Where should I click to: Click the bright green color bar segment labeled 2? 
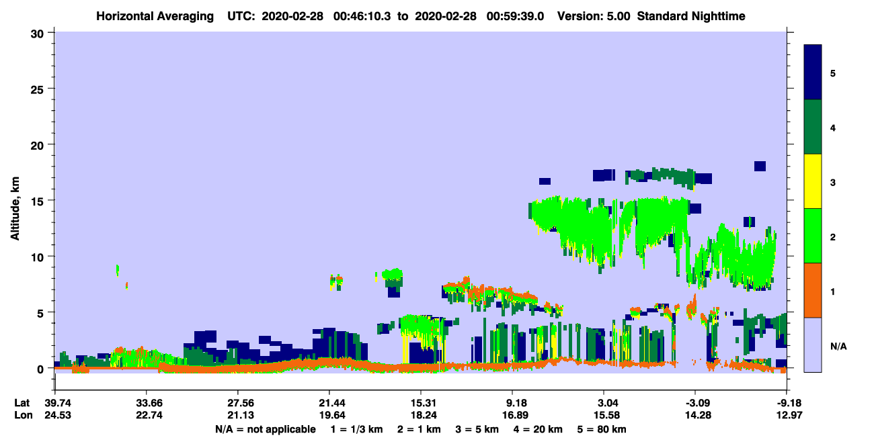(x=813, y=236)
